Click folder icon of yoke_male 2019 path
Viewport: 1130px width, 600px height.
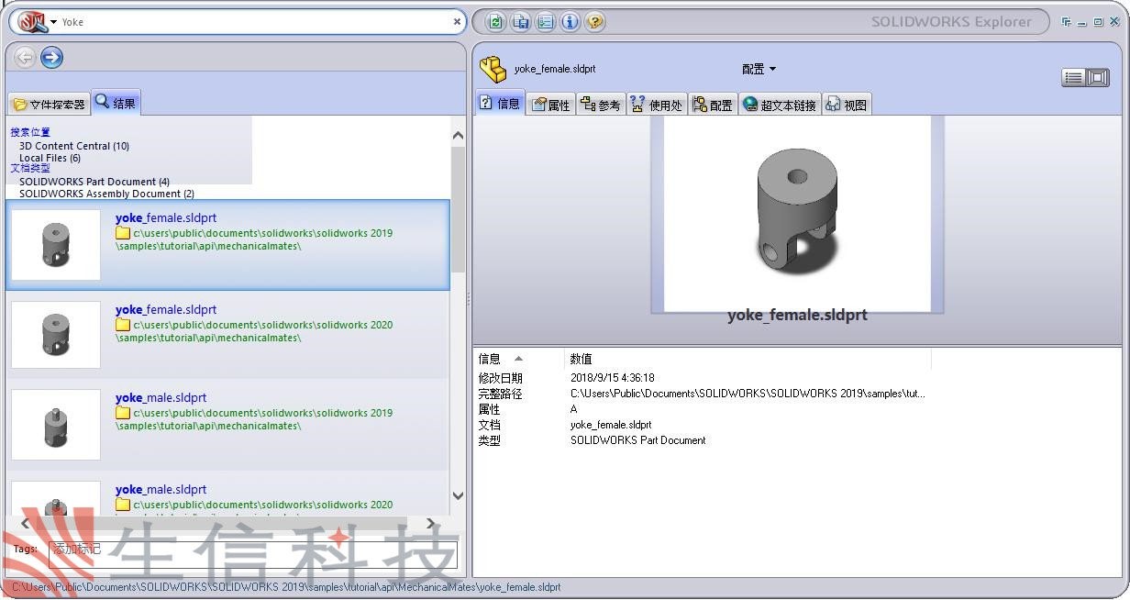[123, 413]
